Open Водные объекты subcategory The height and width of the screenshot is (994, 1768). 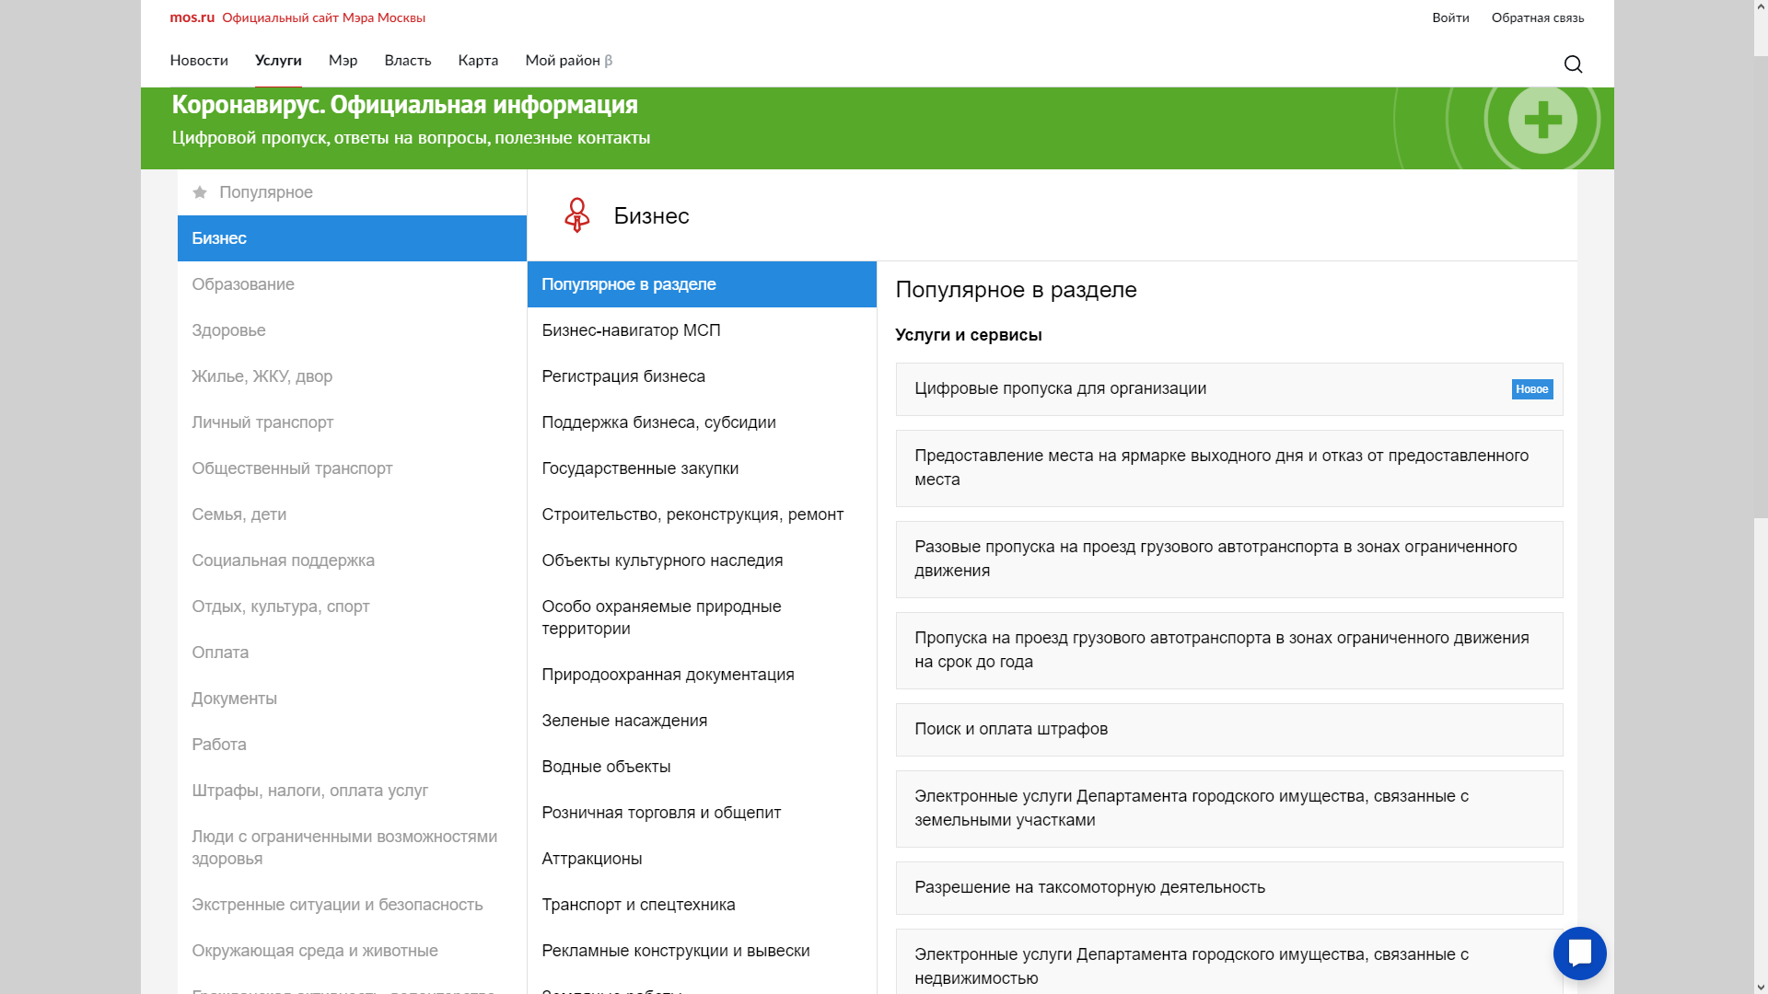(702, 767)
